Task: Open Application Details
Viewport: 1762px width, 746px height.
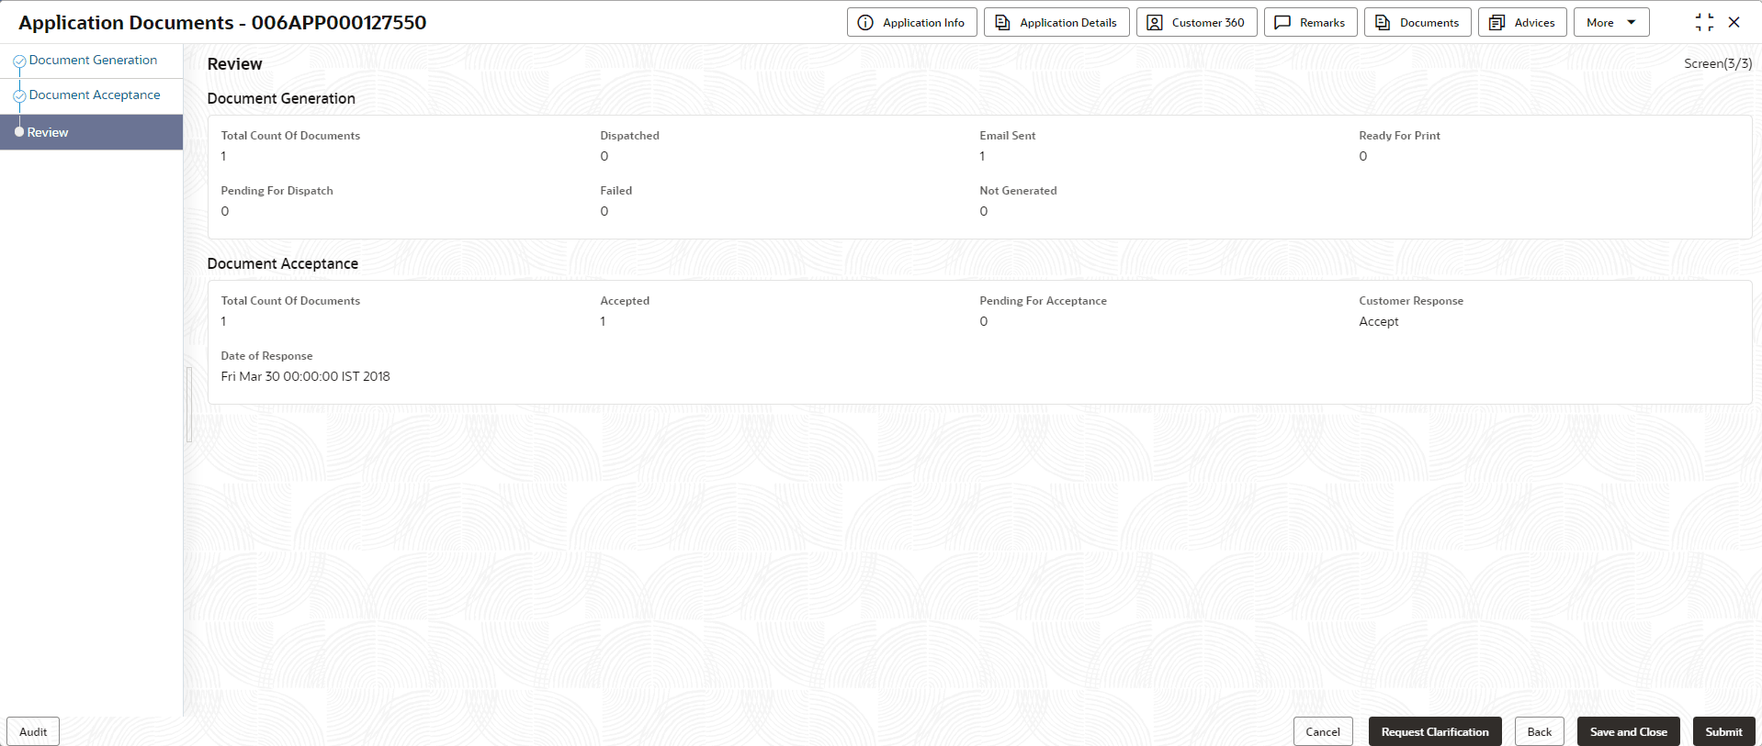Action: (x=1056, y=22)
